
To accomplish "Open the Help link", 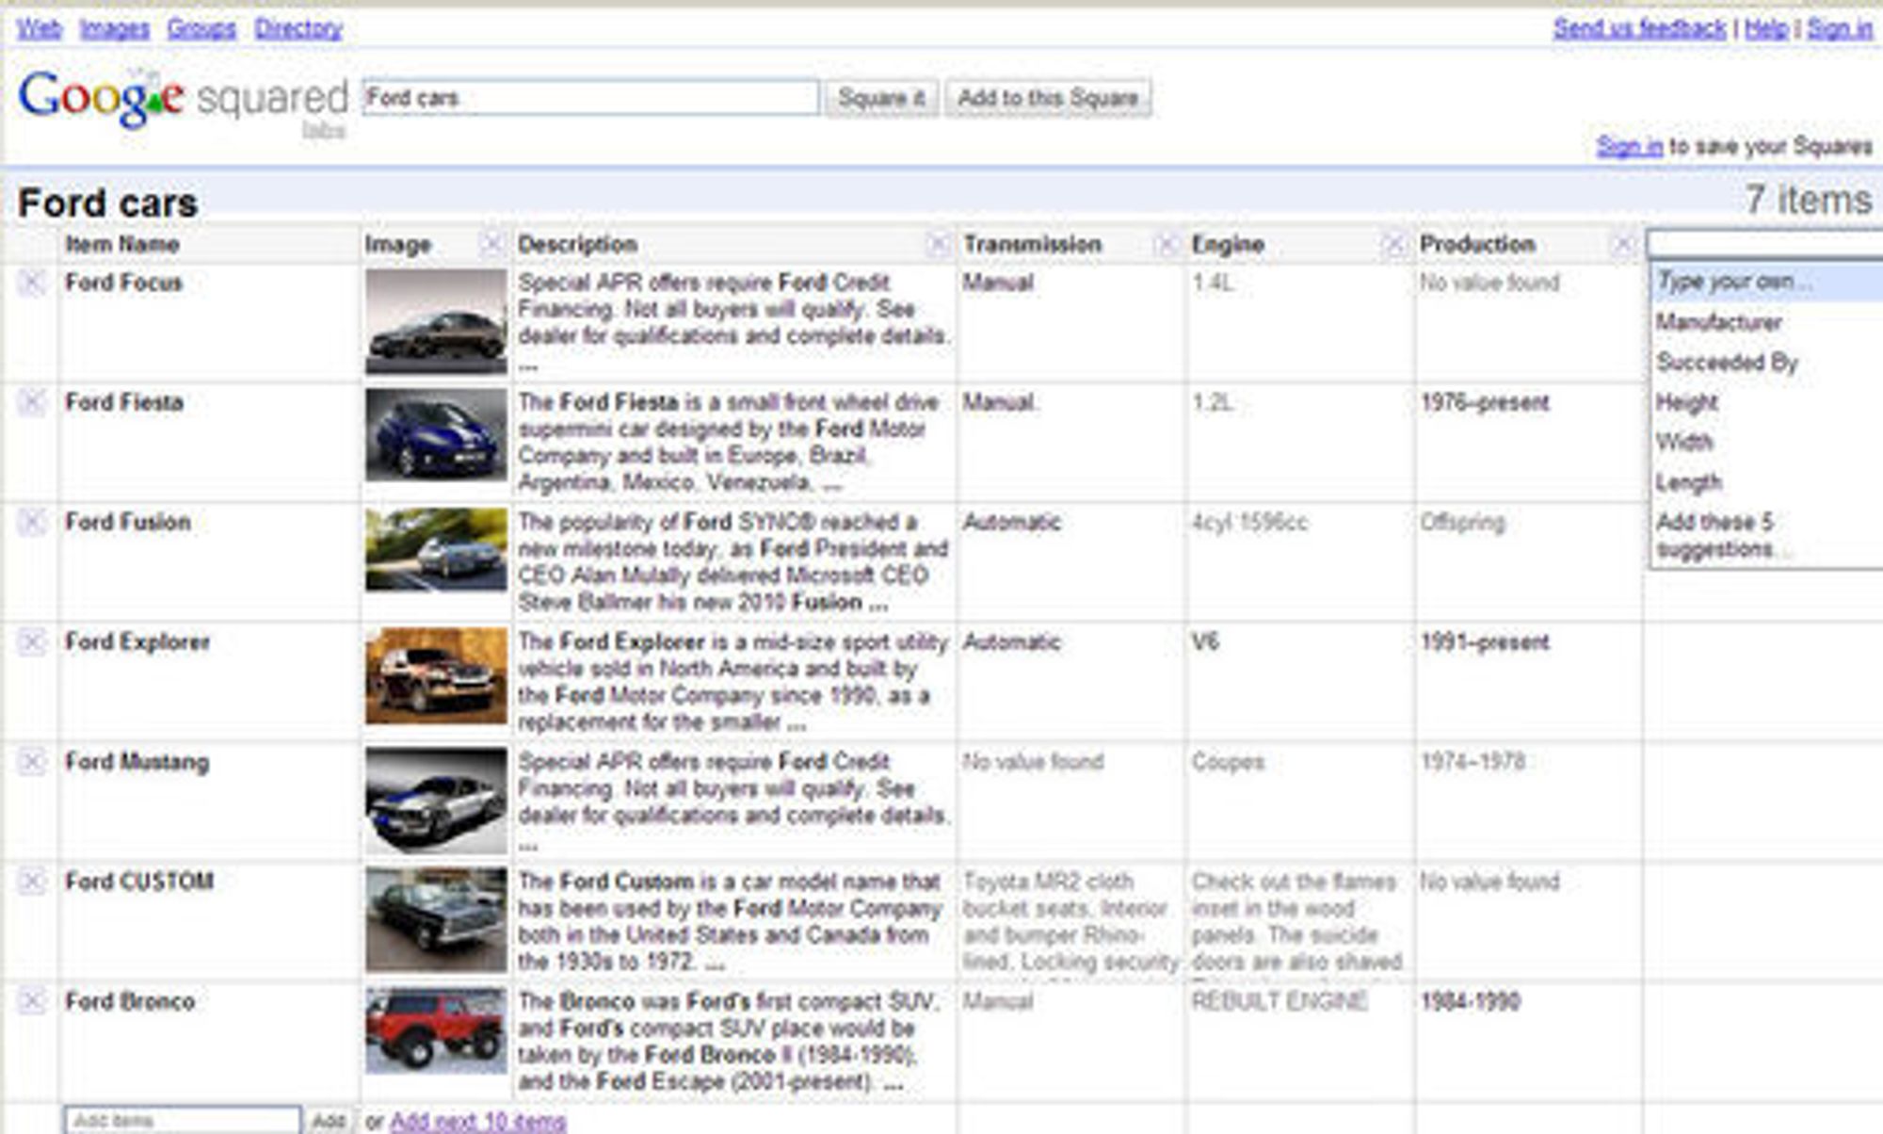I will [x=1766, y=28].
